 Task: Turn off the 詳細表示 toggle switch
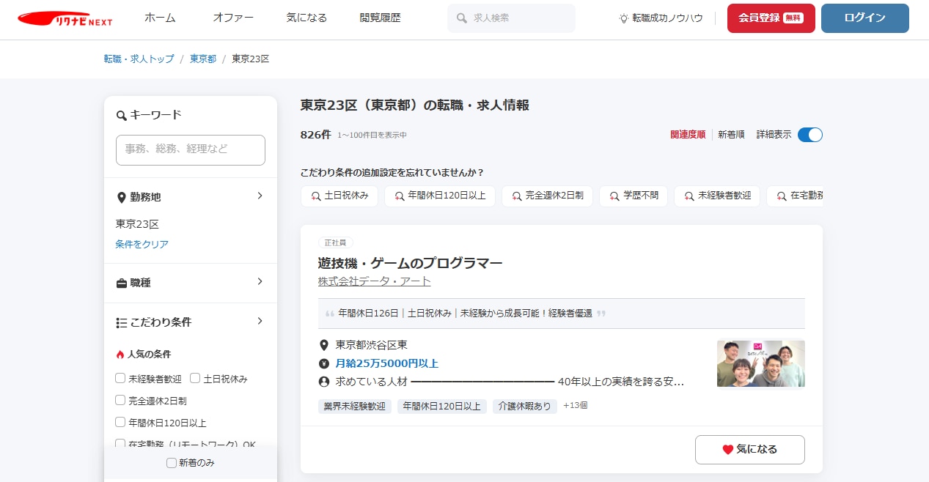(809, 134)
